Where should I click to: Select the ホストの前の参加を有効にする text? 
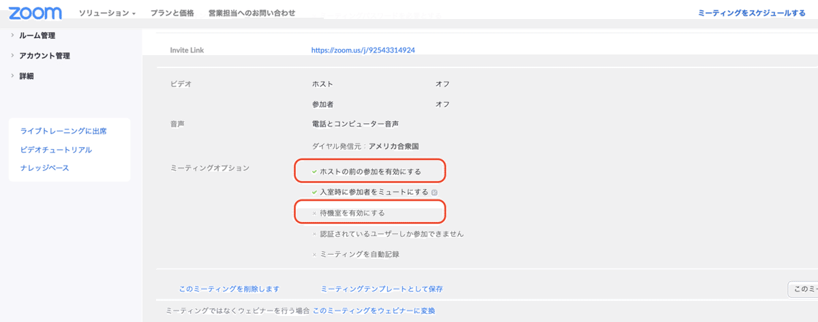point(371,172)
